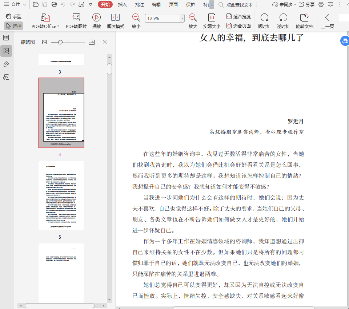
Task: Open the 125% zoom level dropdown
Action: (182, 18)
